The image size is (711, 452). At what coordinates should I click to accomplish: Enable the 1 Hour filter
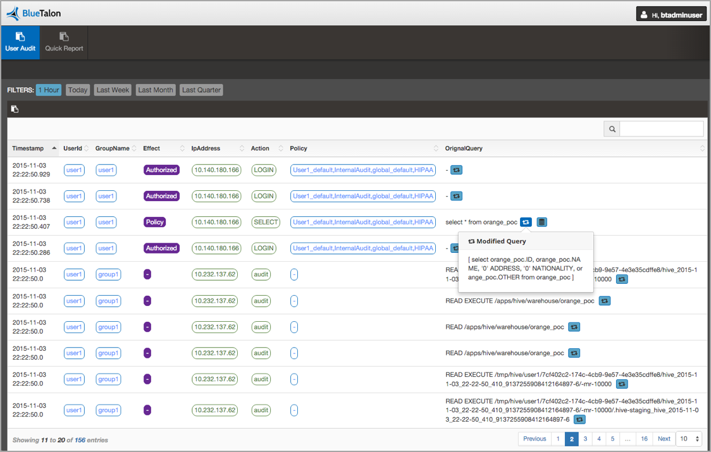click(49, 90)
